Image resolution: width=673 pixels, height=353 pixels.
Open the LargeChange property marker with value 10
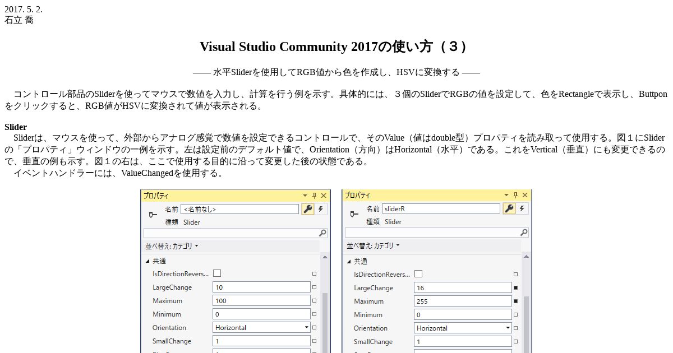coord(314,287)
